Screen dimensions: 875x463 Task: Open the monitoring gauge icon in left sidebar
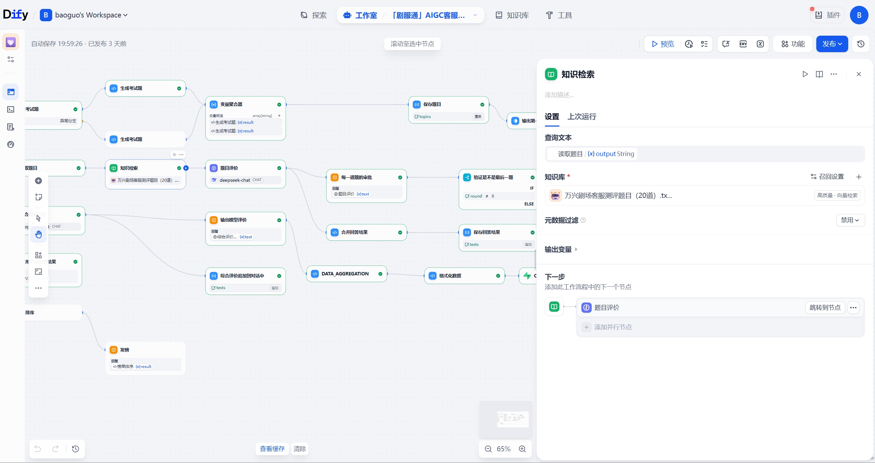tap(11, 144)
